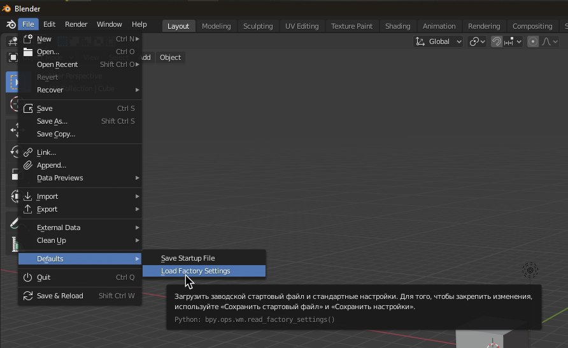Click the Link chain icon
The height and width of the screenshot is (348, 568).
click(x=28, y=152)
